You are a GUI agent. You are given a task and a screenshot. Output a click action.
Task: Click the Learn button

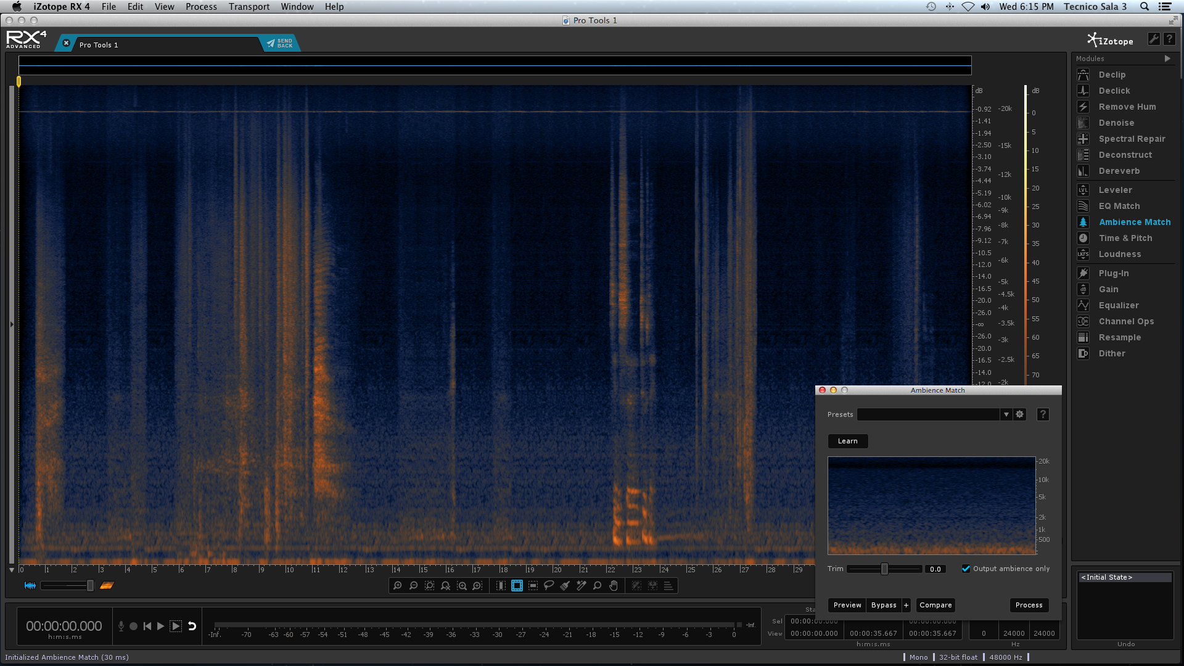[847, 441]
